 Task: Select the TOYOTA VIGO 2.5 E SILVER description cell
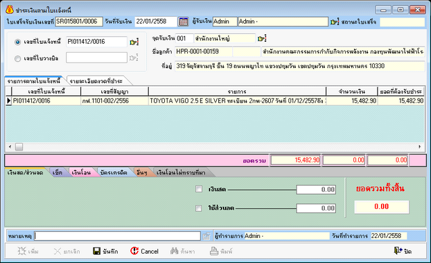237,100
